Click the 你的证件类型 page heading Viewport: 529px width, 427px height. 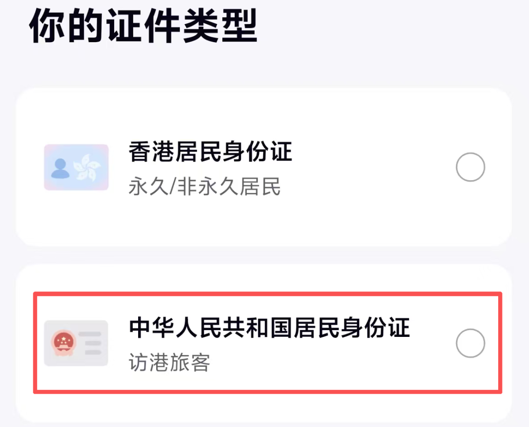point(143,24)
